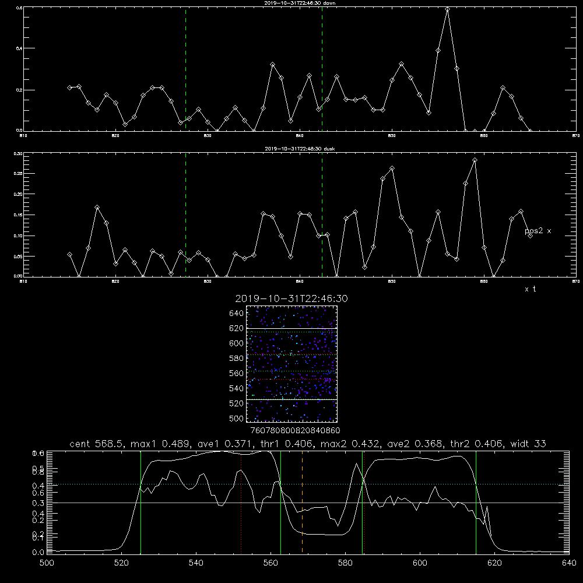
Task: Click the second green dashed line in dusk plot
Action: coord(322,215)
